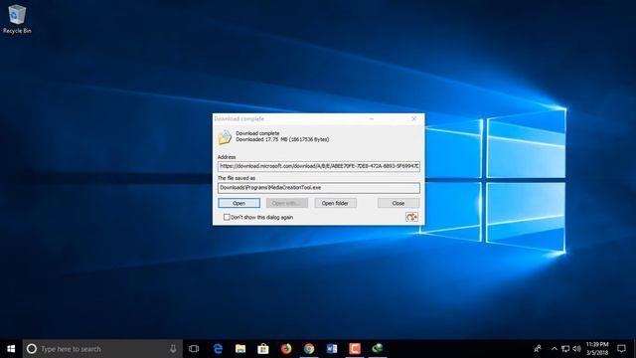This screenshot has width=636, height=358.
Task: Click the Download complete title bar text
Action: click(238, 119)
